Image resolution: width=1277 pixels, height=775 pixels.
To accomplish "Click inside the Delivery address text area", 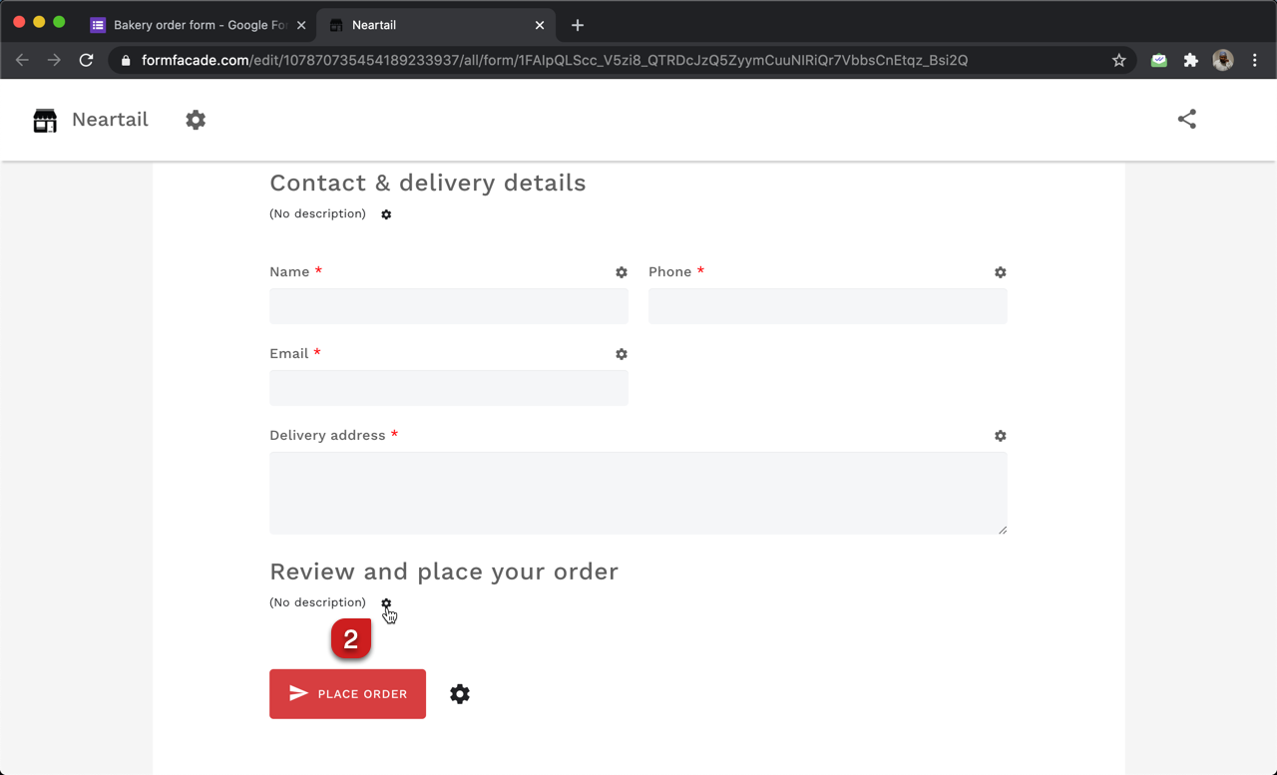I will [x=638, y=492].
